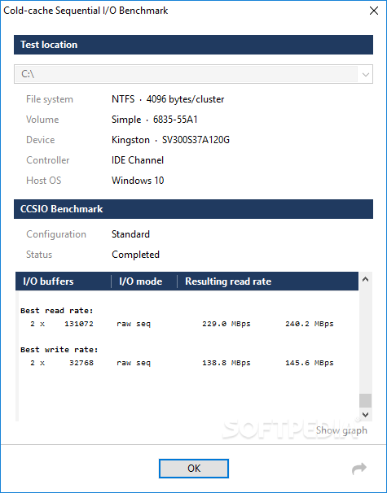Select the IDE Channel controller value

tap(138, 160)
